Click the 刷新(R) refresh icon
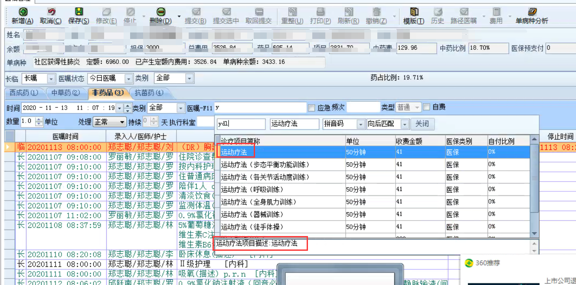576x285 pixels. click(348, 13)
